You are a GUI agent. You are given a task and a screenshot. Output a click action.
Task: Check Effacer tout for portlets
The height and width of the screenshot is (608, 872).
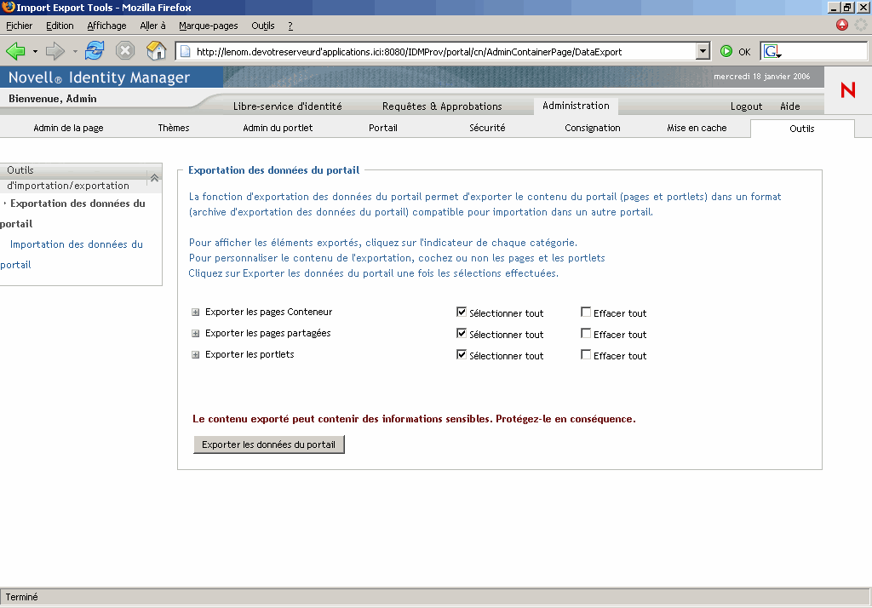click(586, 354)
